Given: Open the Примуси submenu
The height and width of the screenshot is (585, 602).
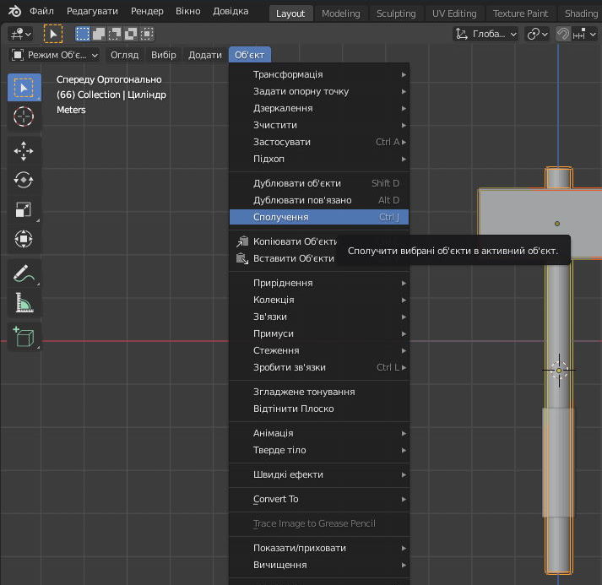Looking at the screenshot, I should pyautogui.click(x=319, y=333).
